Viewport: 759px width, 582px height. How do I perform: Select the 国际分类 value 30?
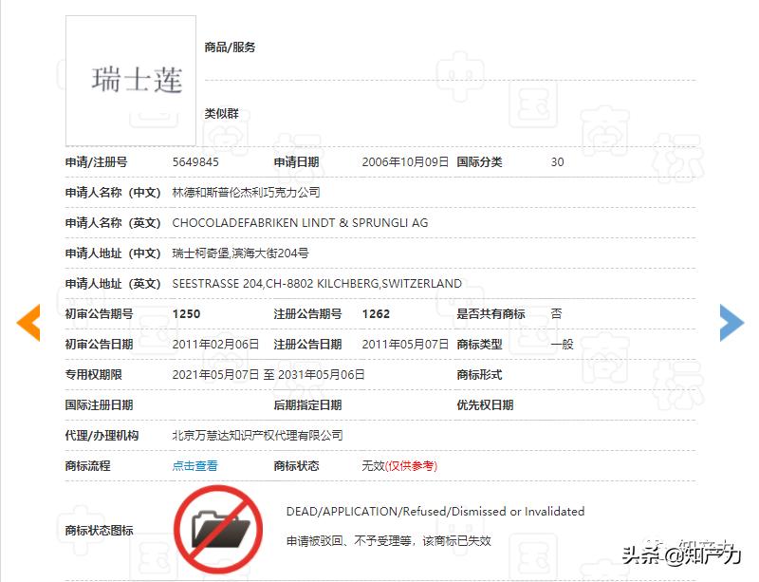click(557, 161)
